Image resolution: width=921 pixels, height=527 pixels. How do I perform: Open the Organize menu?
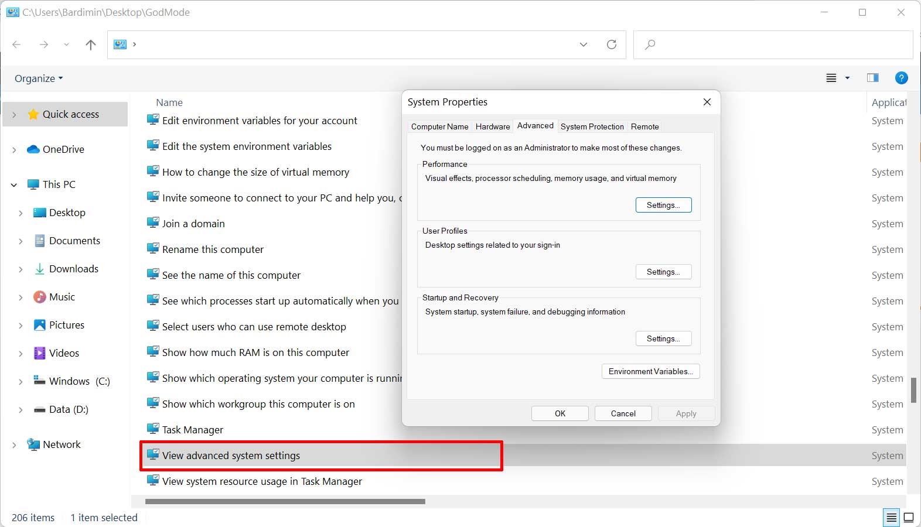[x=39, y=78]
